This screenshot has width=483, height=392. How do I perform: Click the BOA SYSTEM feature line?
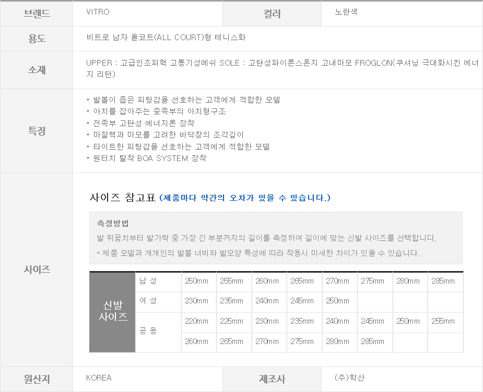click(146, 158)
